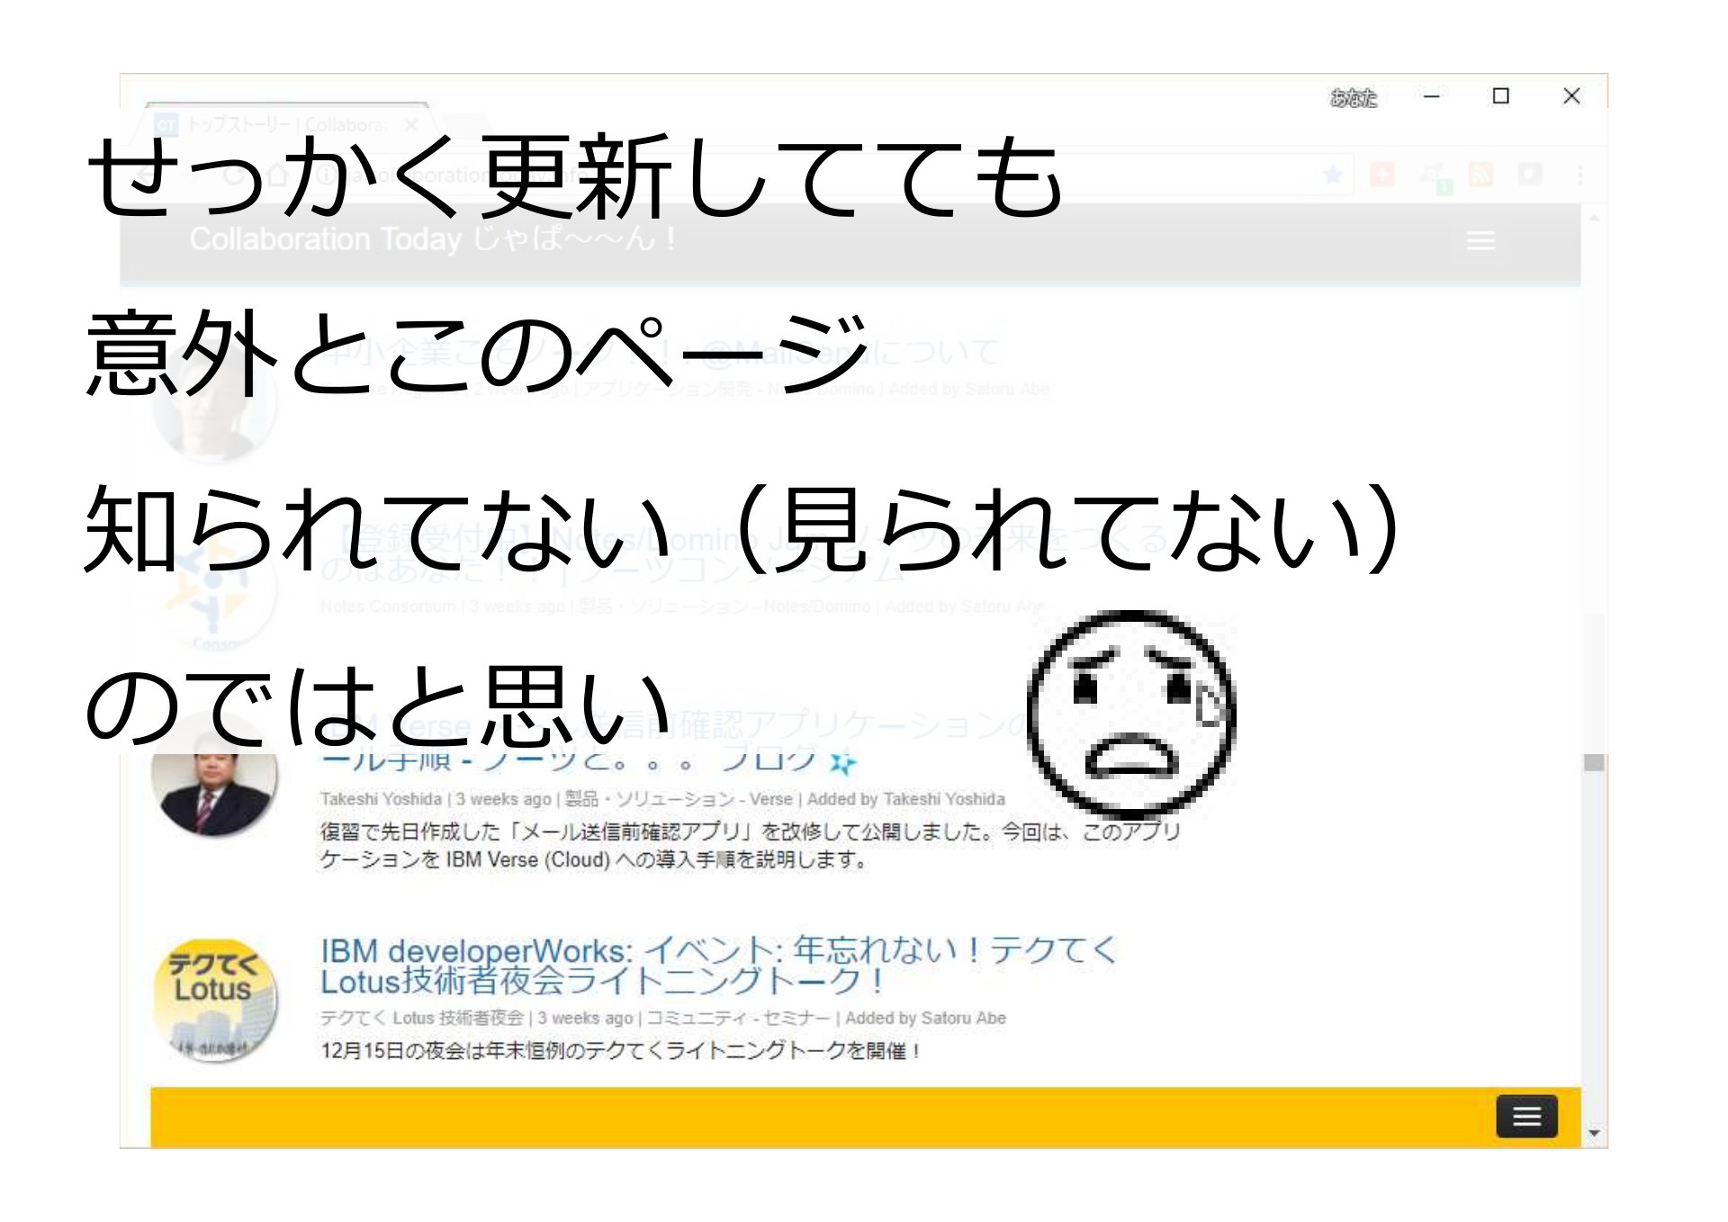Click the '復習で先日作成した' description paragraph
Viewport: 1728px width, 1222px height.
[750, 846]
